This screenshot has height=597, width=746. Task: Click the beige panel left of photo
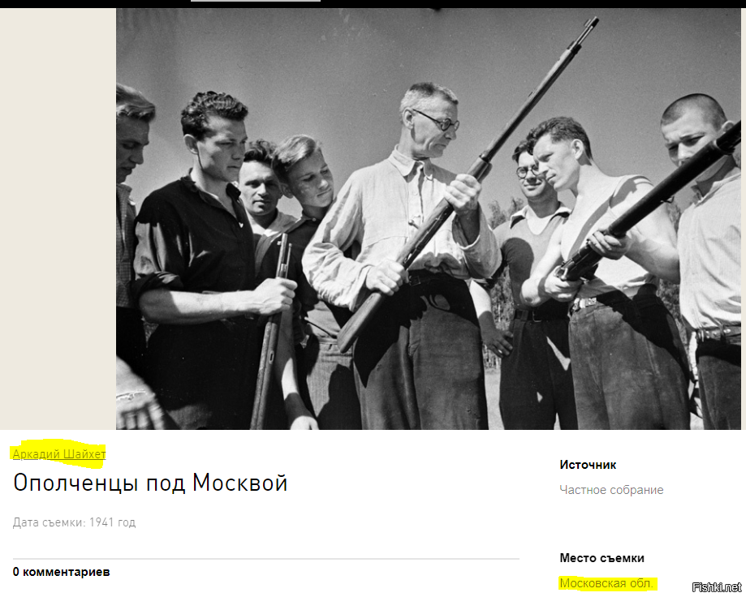click(58, 219)
